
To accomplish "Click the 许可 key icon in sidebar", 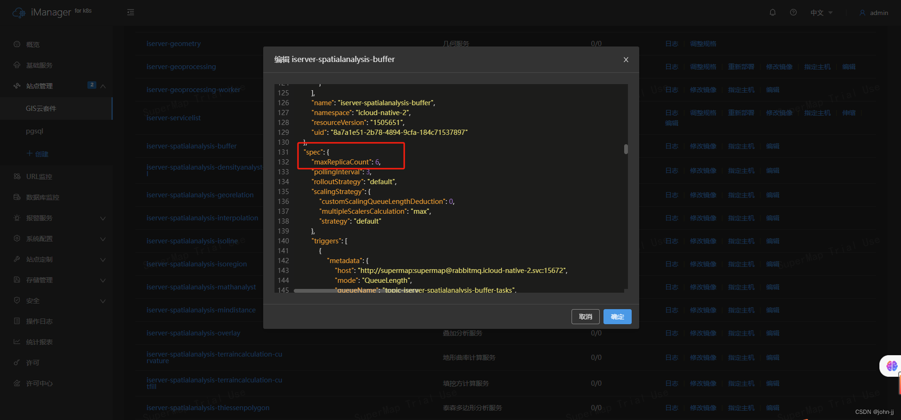I will click(x=17, y=363).
